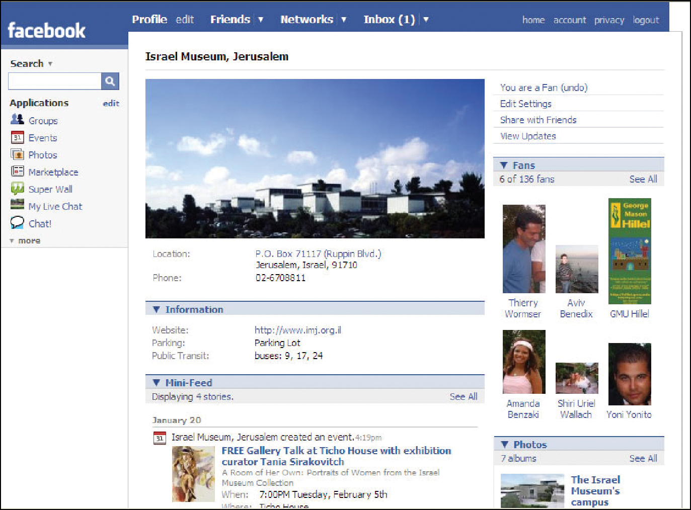This screenshot has width=691, height=510.
Task: Open the Events calendar icon in sidebar
Action: 17,137
